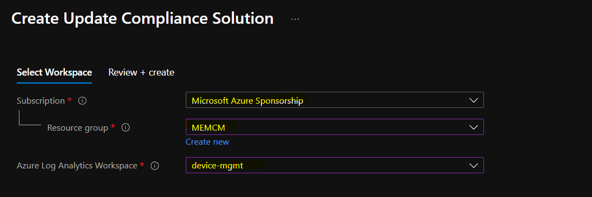The width and height of the screenshot is (592, 197).
Task: Click the info icon next to Subscription
Action: point(82,101)
